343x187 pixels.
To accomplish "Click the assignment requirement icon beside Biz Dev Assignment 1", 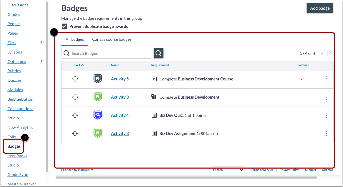I will coord(154,133).
